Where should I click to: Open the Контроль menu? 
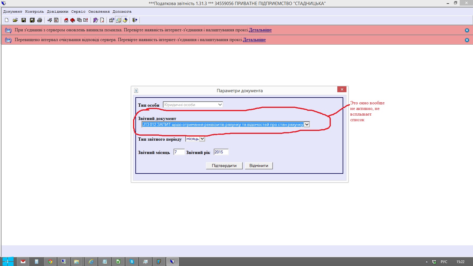pyautogui.click(x=34, y=12)
